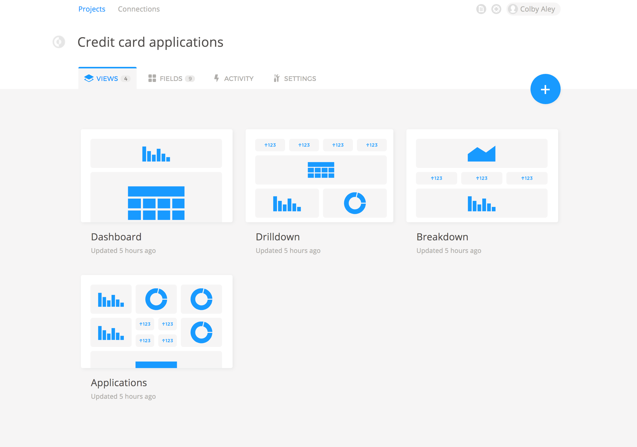Click the Applications title text
637x447 pixels.
tap(119, 383)
